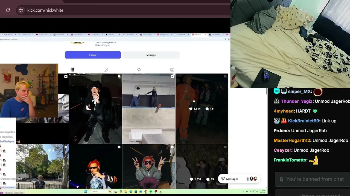Open site information icon beside the URL

21,10
